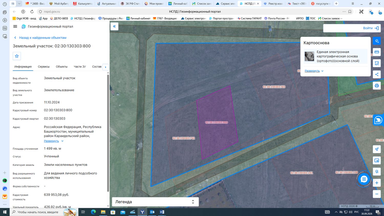Viewport: 384px width, 216px height.
Task: Locate my position with arrow icon
Action: 377,149
